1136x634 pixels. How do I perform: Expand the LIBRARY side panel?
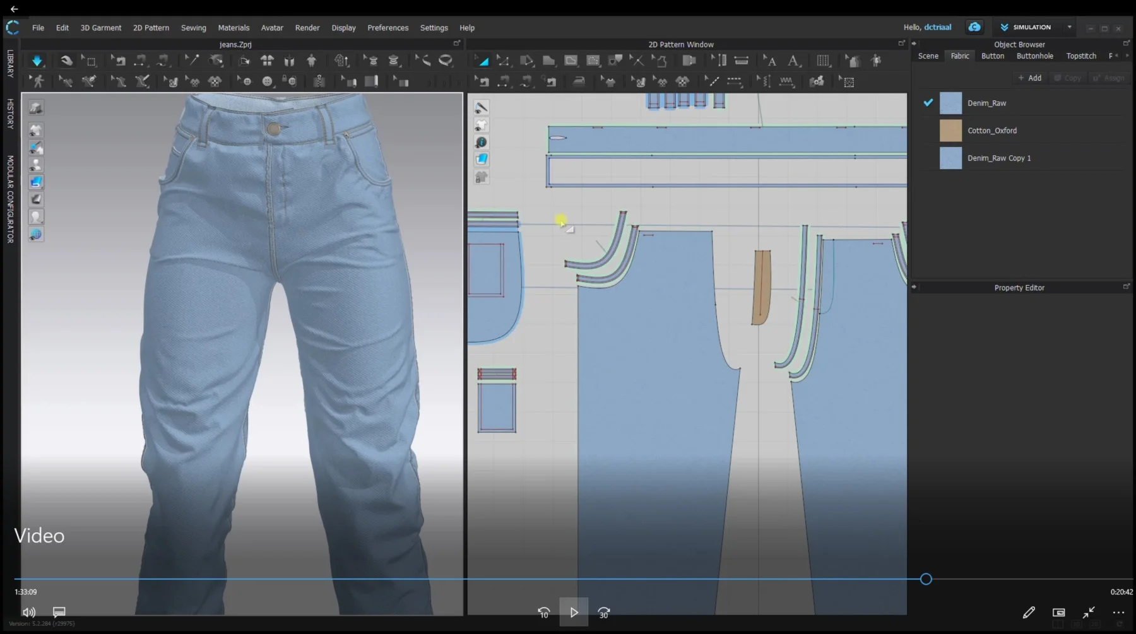10,63
